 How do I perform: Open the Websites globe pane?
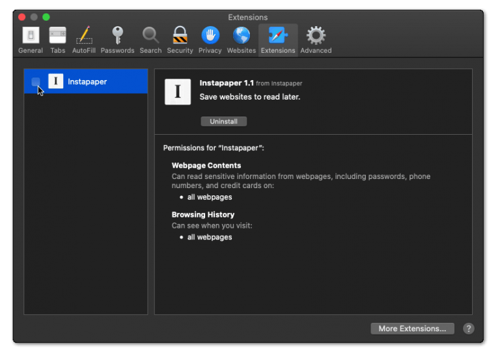(x=241, y=40)
